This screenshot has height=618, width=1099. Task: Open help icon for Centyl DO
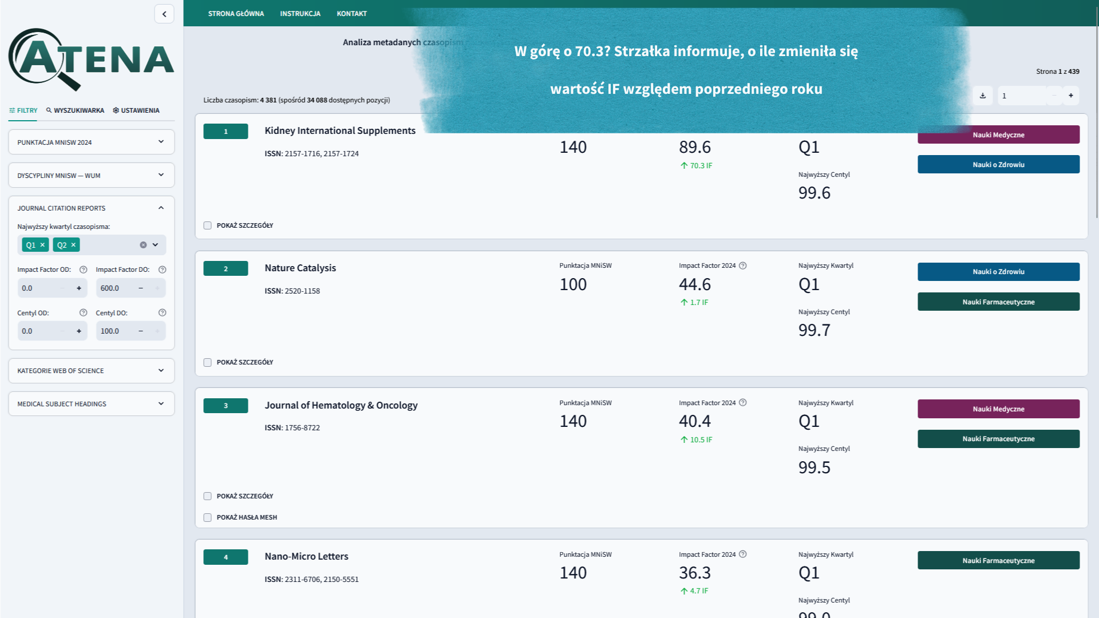[162, 312]
